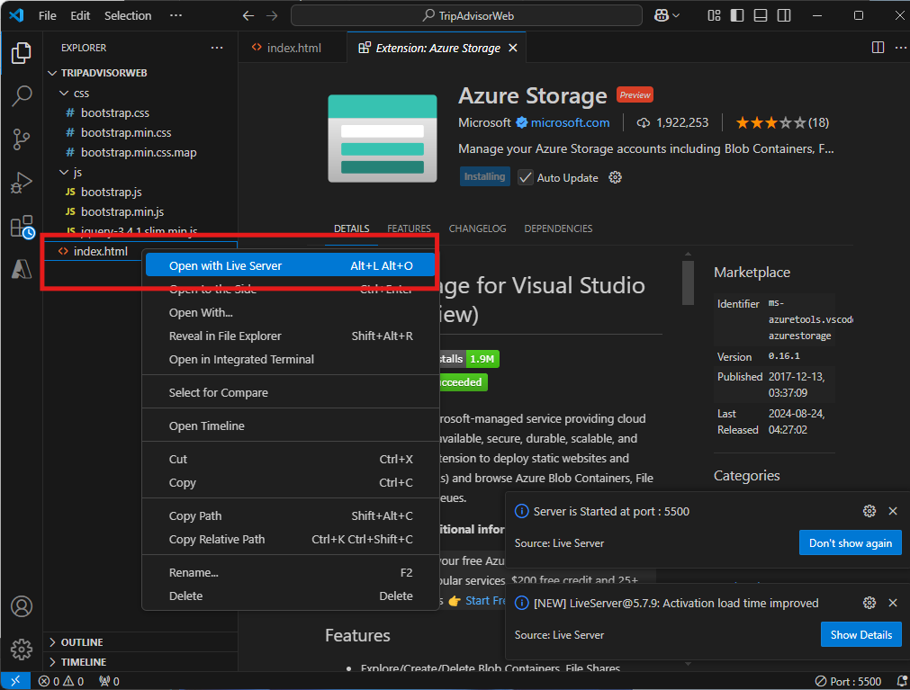Split the editor to the right
This screenshot has height=690, width=910.
click(x=878, y=48)
